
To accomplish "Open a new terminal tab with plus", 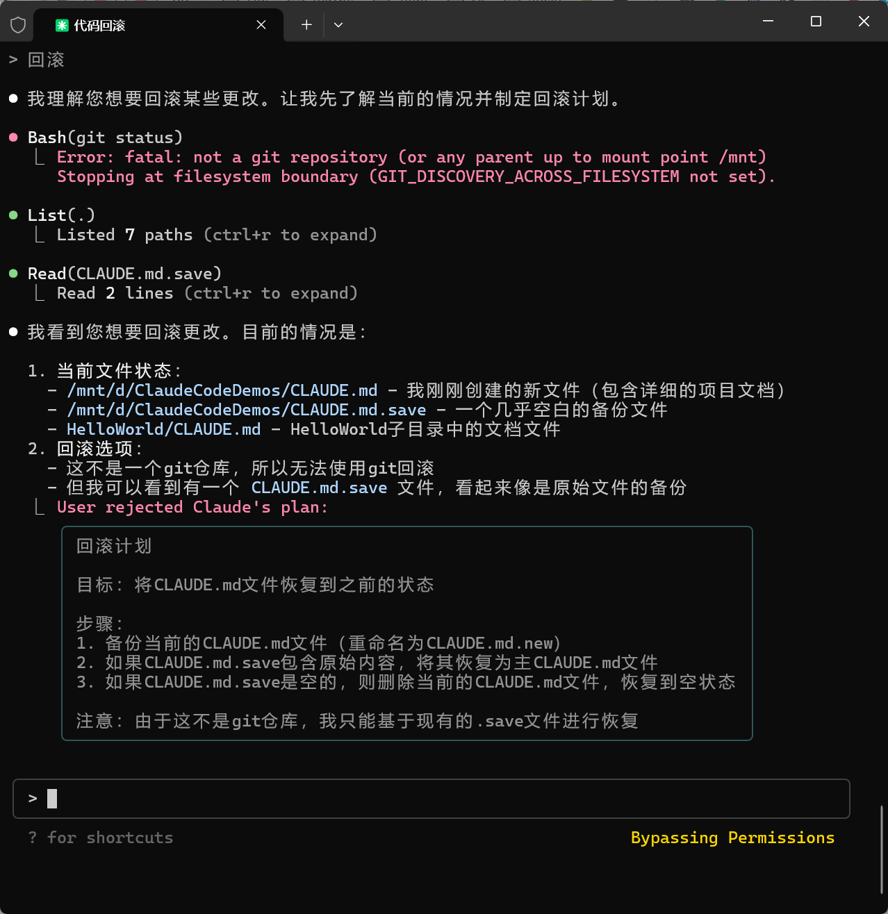I will click(x=306, y=25).
